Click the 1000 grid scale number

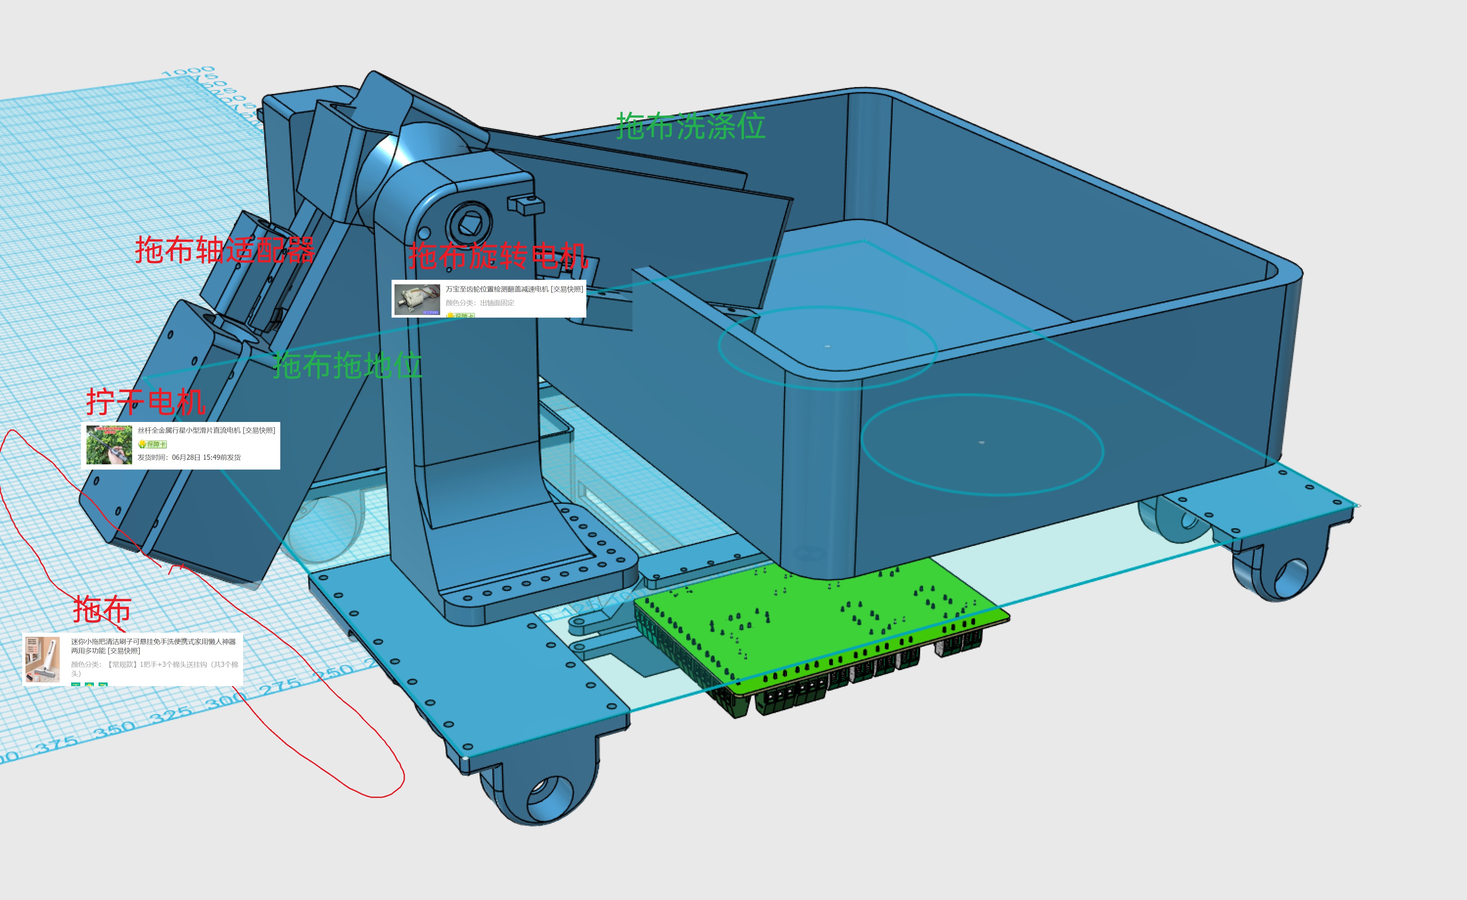[188, 73]
